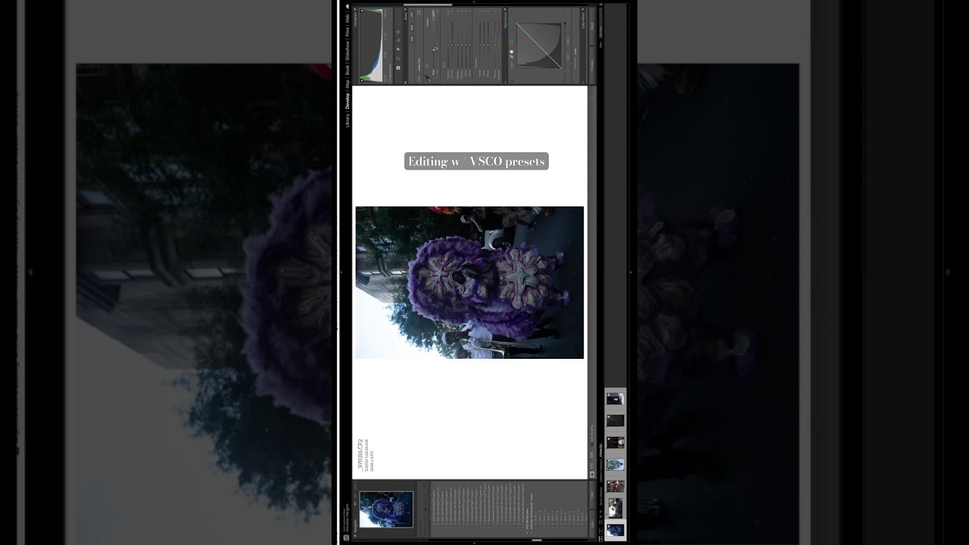Switch to the Develop module

pyautogui.click(x=347, y=101)
